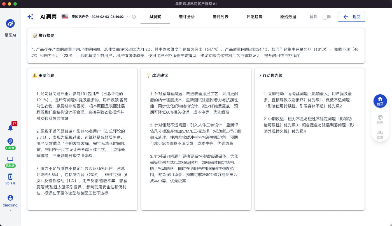The width and height of the screenshot is (392, 226).
Task: Click the 主要问题 warning icon
Action: 35,75
